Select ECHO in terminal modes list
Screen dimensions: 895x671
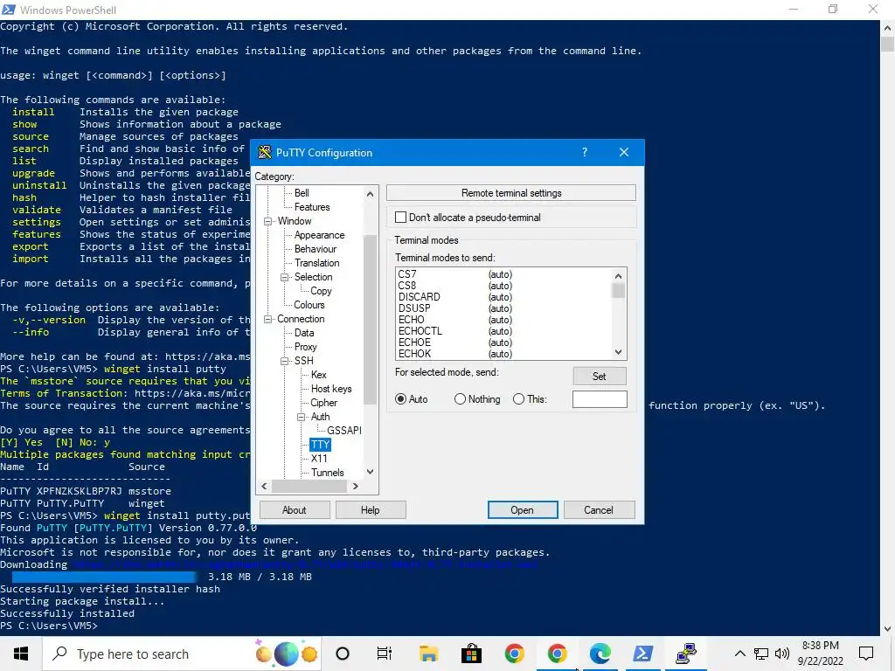[x=411, y=320]
